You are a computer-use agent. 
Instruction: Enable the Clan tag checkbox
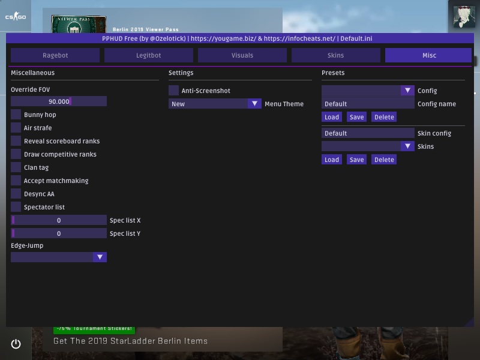click(x=16, y=167)
